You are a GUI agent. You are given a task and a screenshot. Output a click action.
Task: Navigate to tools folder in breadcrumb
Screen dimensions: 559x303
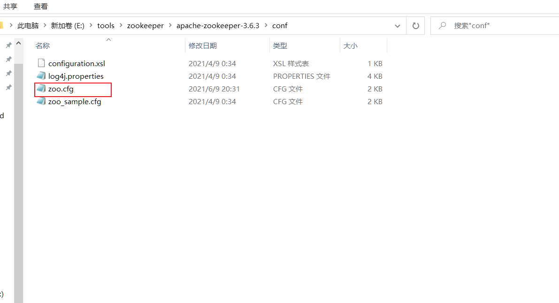[x=106, y=26]
